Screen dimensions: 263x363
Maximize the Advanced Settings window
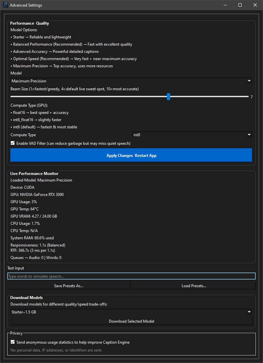(240, 5)
